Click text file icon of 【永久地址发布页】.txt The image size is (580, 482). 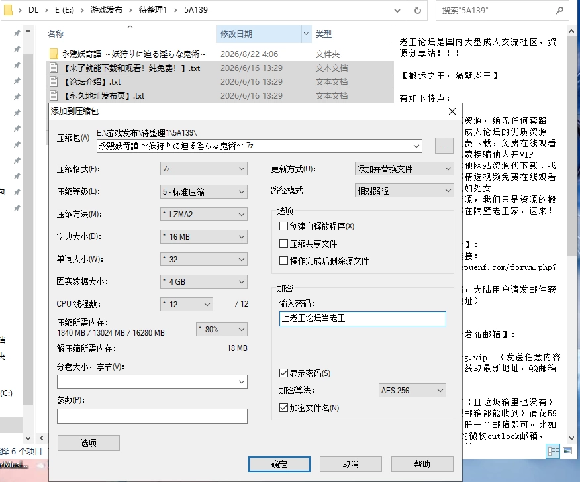pos(54,96)
